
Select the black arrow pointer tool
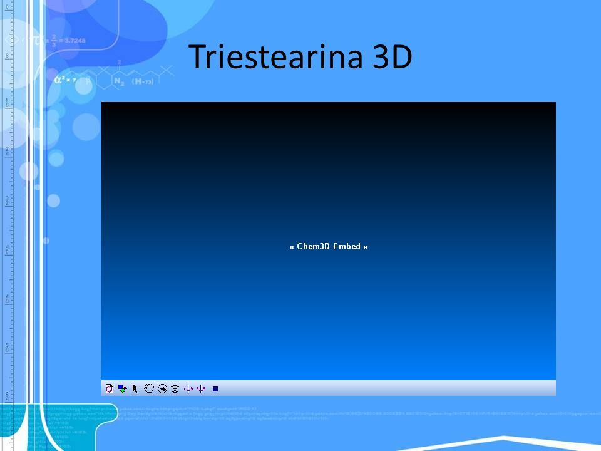(135, 389)
